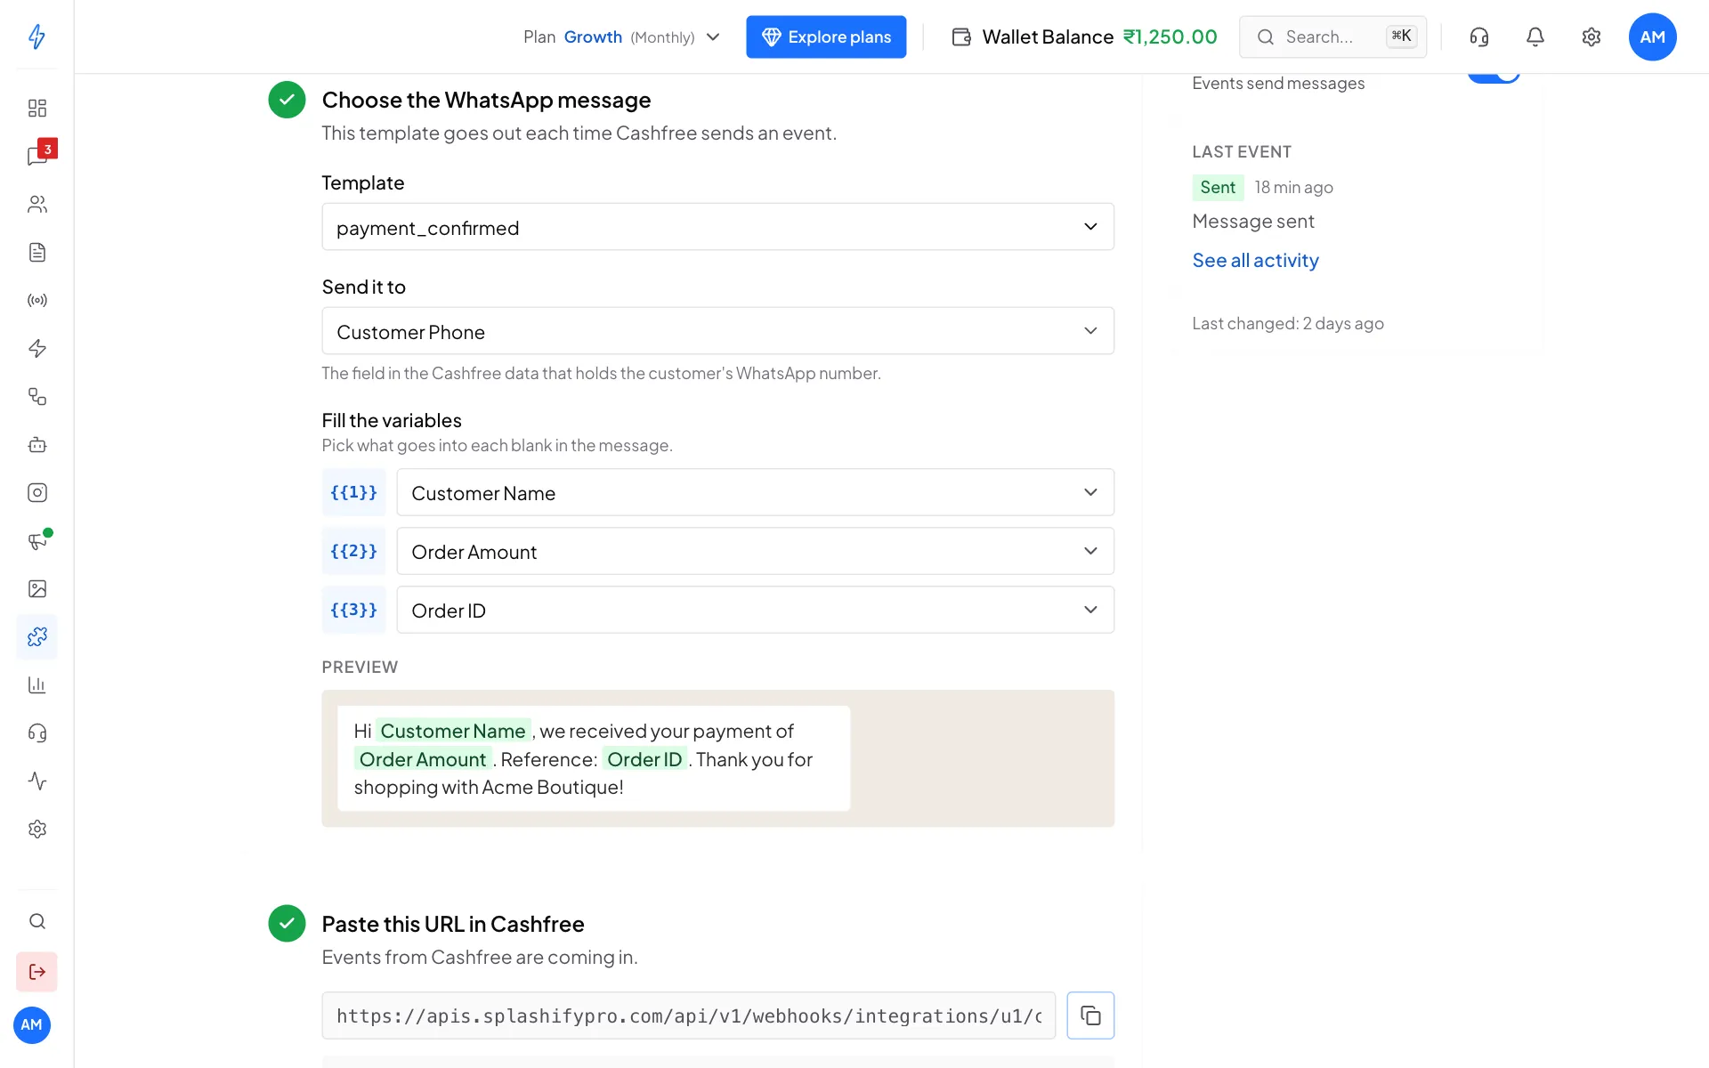Viewport: 1709px width, 1068px height.
Task: Open the analytics bar chart icon
Action: coord(36,685)
